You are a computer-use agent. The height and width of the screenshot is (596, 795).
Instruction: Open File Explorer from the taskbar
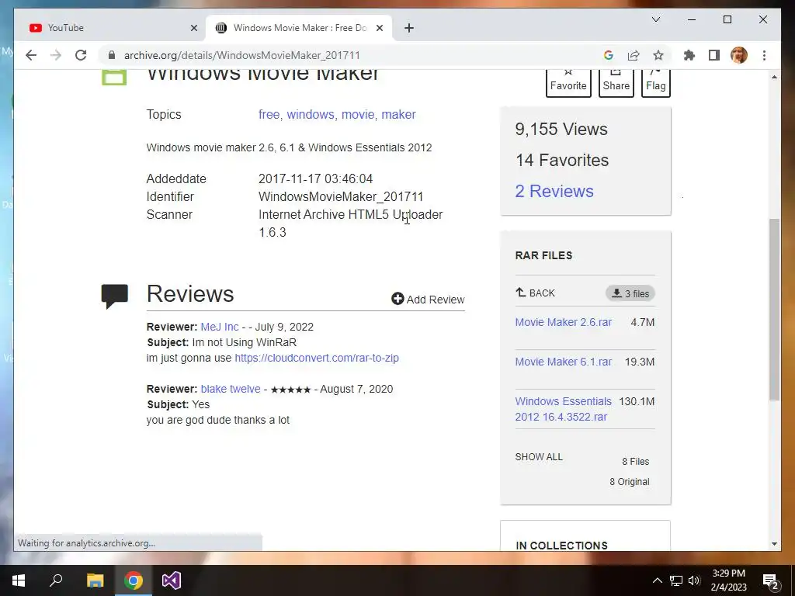(95, 580)
